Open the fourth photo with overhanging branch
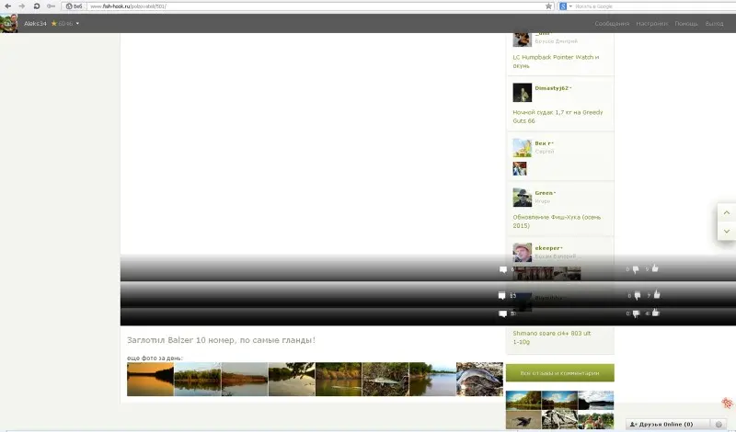The width and height of the screenshot is (736, 432). click(292, 379)
